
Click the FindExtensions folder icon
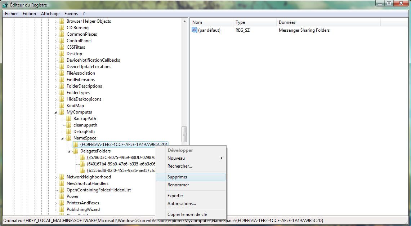[x=62, y=79]
